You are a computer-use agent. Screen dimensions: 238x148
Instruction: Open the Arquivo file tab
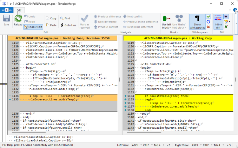(x=7, y=10)
